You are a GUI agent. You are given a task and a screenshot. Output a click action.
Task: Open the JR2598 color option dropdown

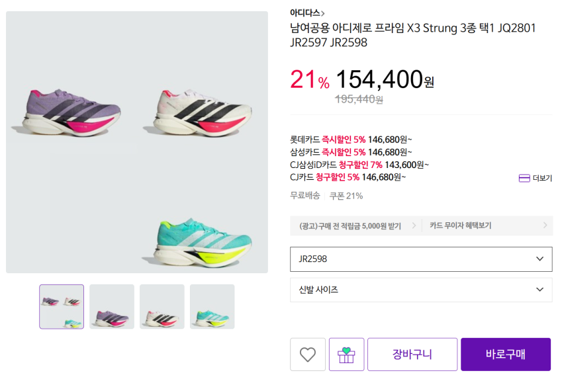tap(421, 259)
